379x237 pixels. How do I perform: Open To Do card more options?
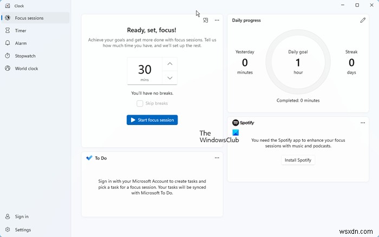coord(217,158)
